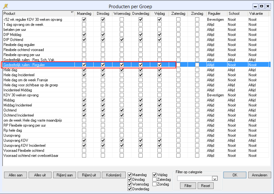Image resolution: width=274 pixels, height=194 pixels.
Task: Click the Product column sort arrow
Action: point(72,13)
